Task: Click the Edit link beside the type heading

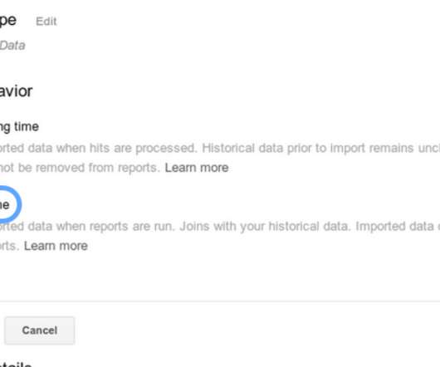Action: [x=46, y=22]
